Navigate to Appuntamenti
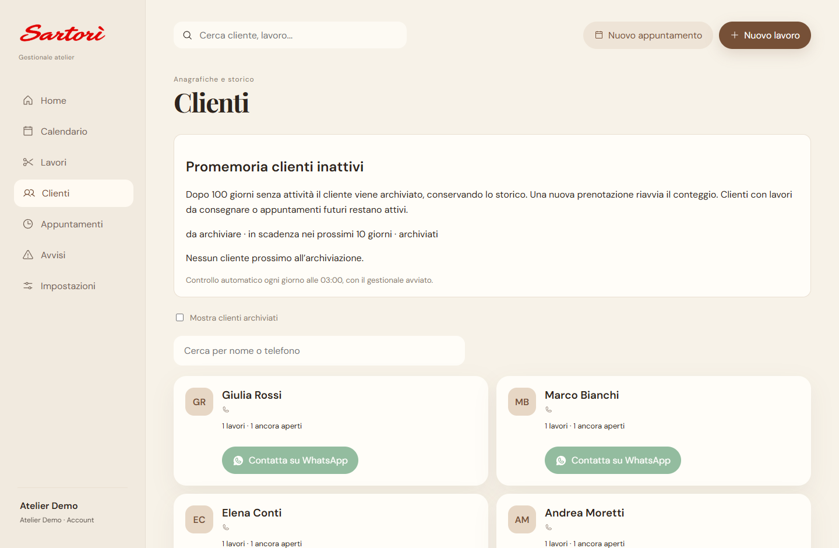 click(x=73, y=224)
